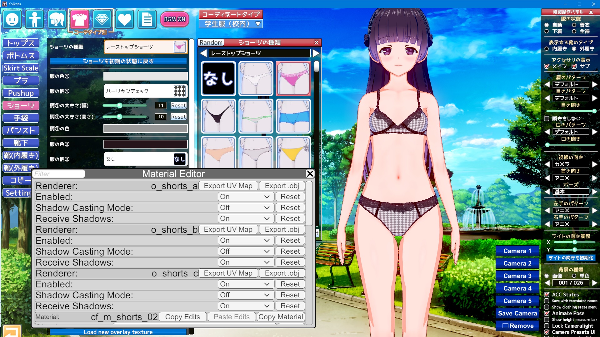Viewport: 600px width, 337px height.
Task: Click previous eyebrow pattern arrow
Action: pyautogui.click(x=547, y=84)
